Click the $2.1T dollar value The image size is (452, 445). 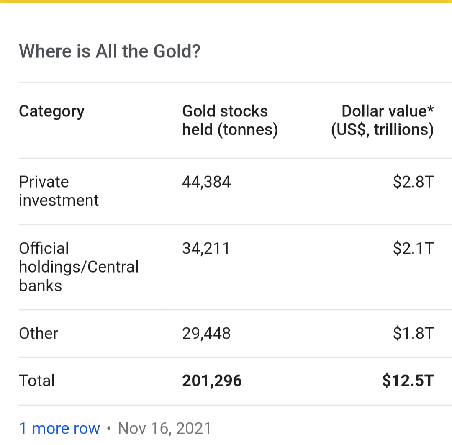pos(413,248)
